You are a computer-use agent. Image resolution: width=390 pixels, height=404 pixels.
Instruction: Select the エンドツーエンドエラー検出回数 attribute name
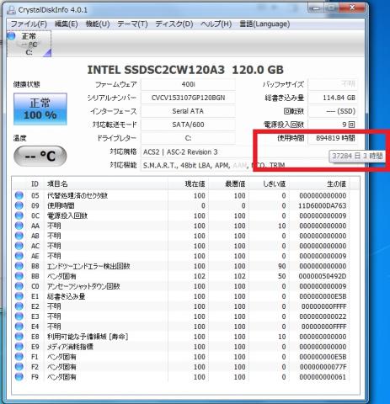coord(88,266)
